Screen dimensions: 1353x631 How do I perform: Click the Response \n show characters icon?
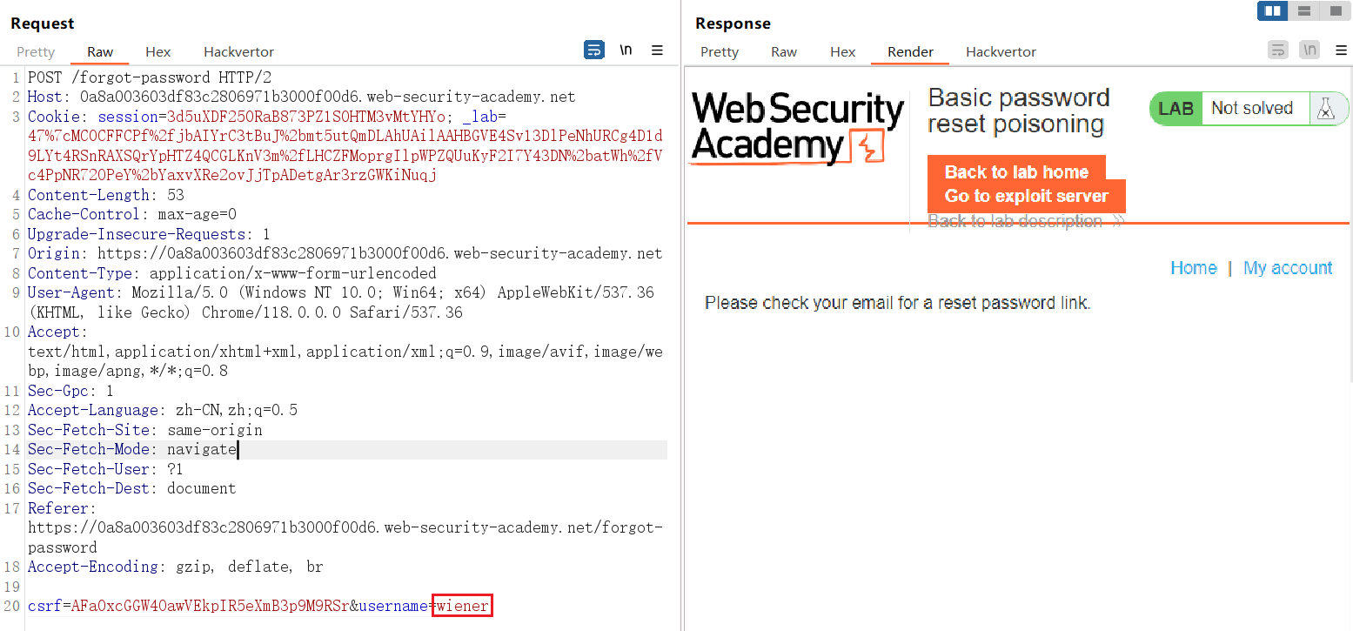pyautogui.click(x=1309, y=50)
